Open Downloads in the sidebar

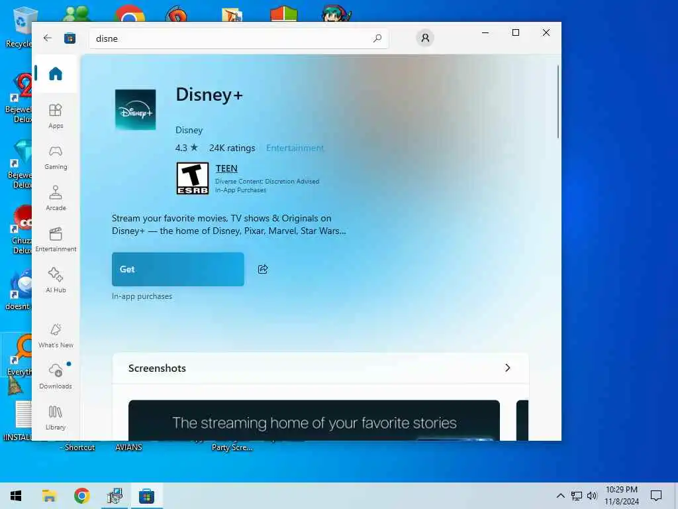coord(56,376)
